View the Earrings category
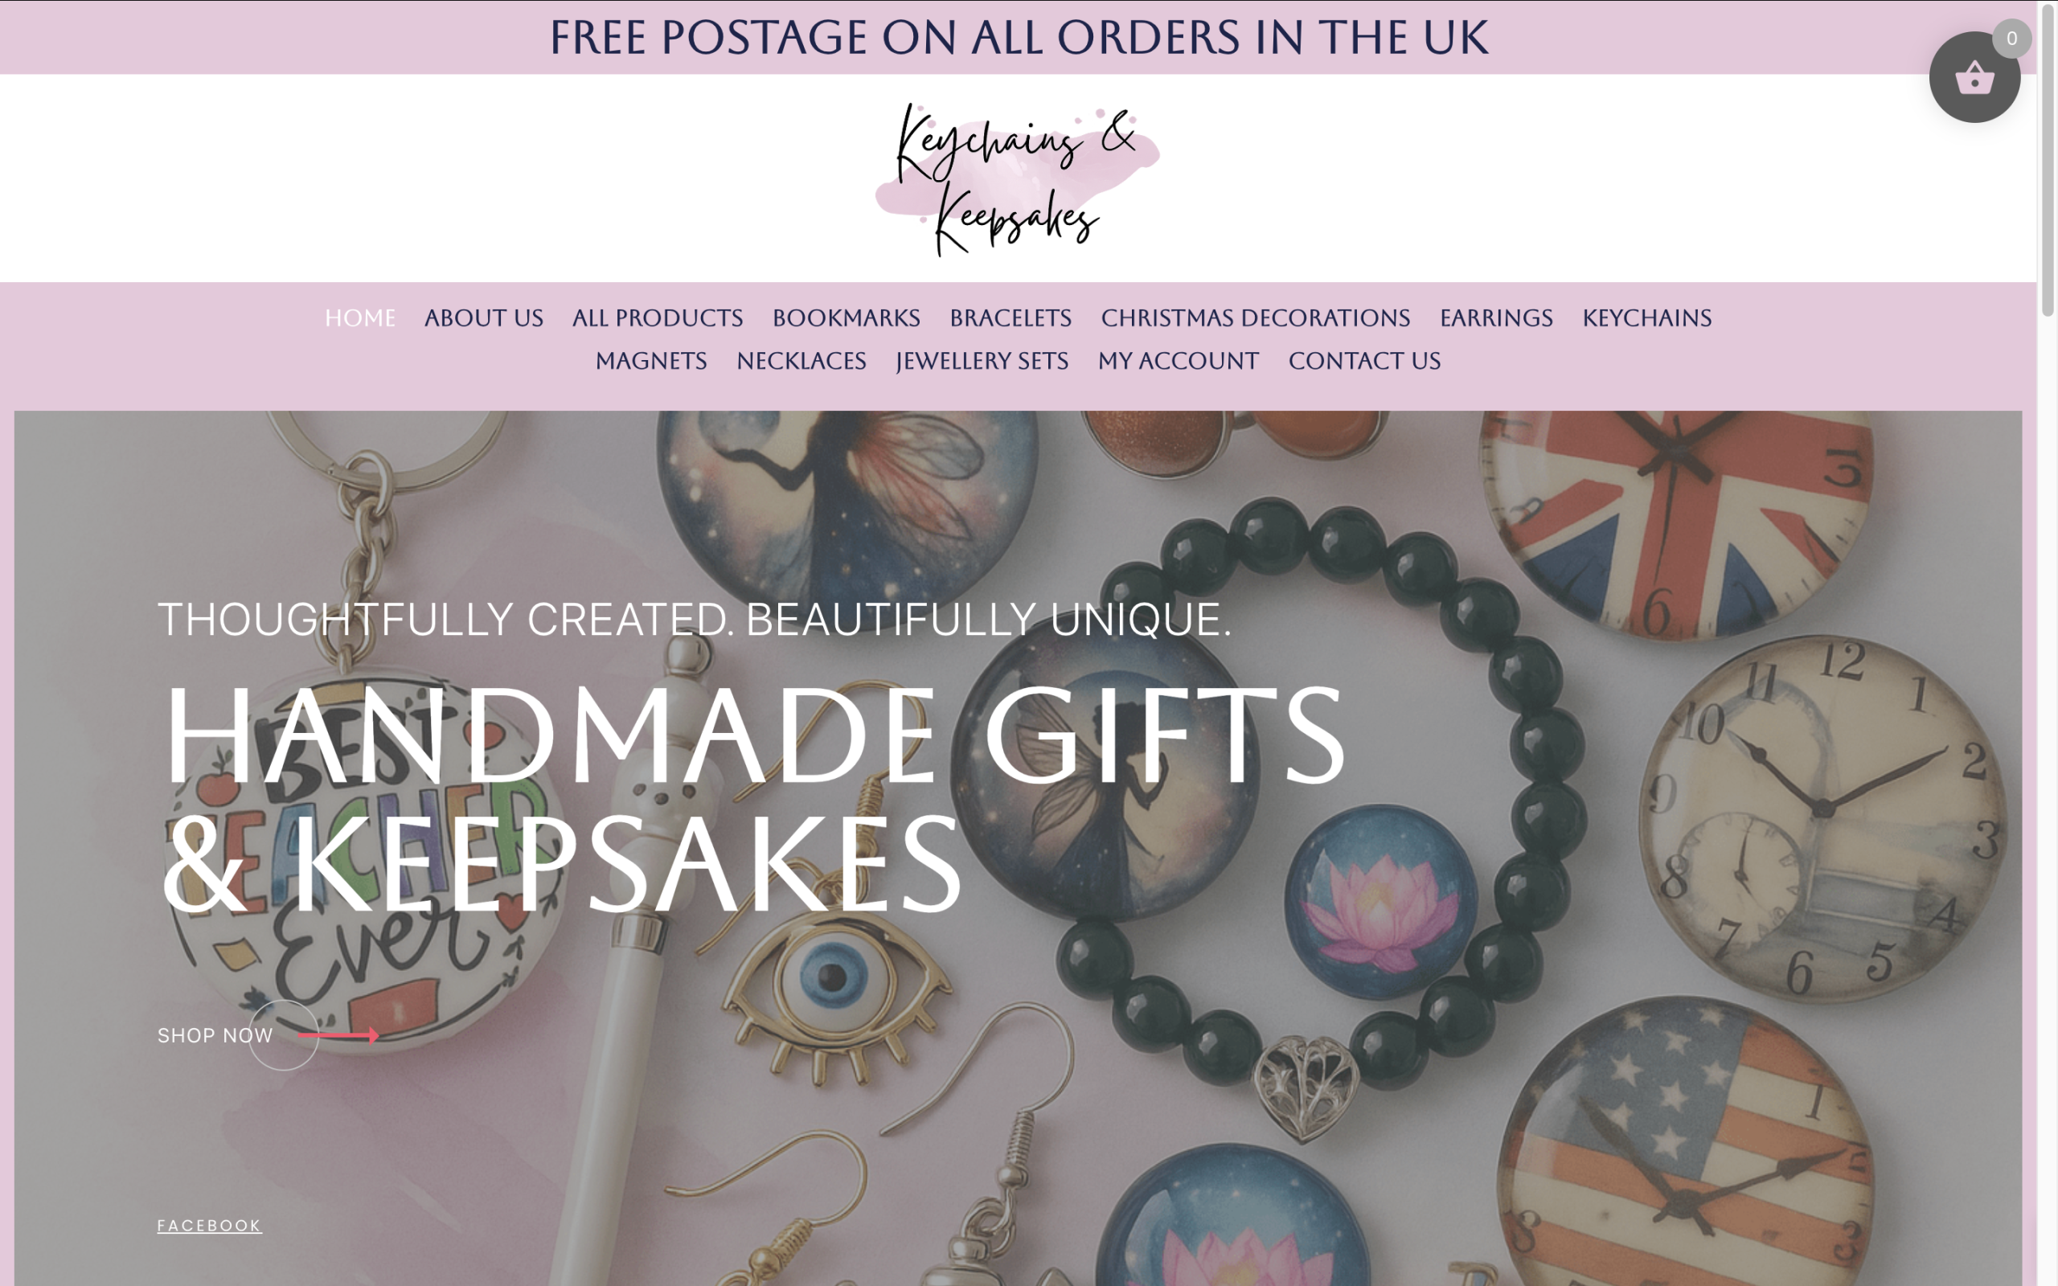 [1496, 318]
